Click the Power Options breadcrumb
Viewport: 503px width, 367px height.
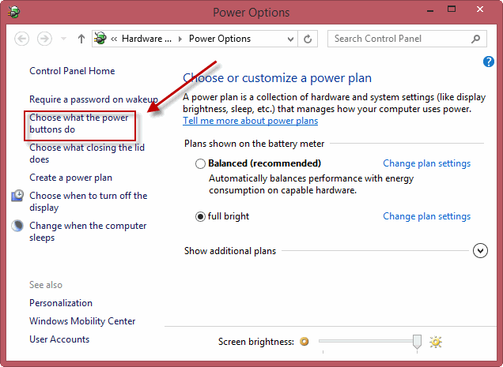(x=220, y=39)
